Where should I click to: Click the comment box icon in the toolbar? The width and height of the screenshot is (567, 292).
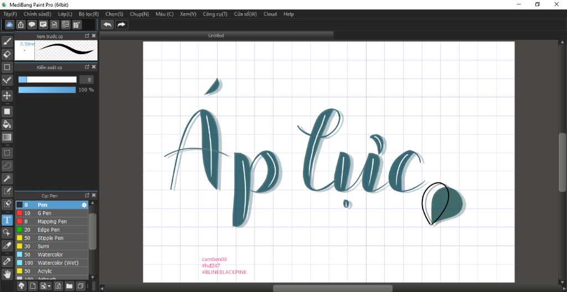(x=43, y=24)
